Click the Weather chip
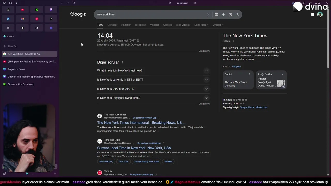Viewport: 331px width, 186px height. [x=168, y=161]
